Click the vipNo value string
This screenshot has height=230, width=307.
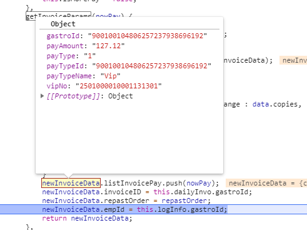(x=119, y=86)
